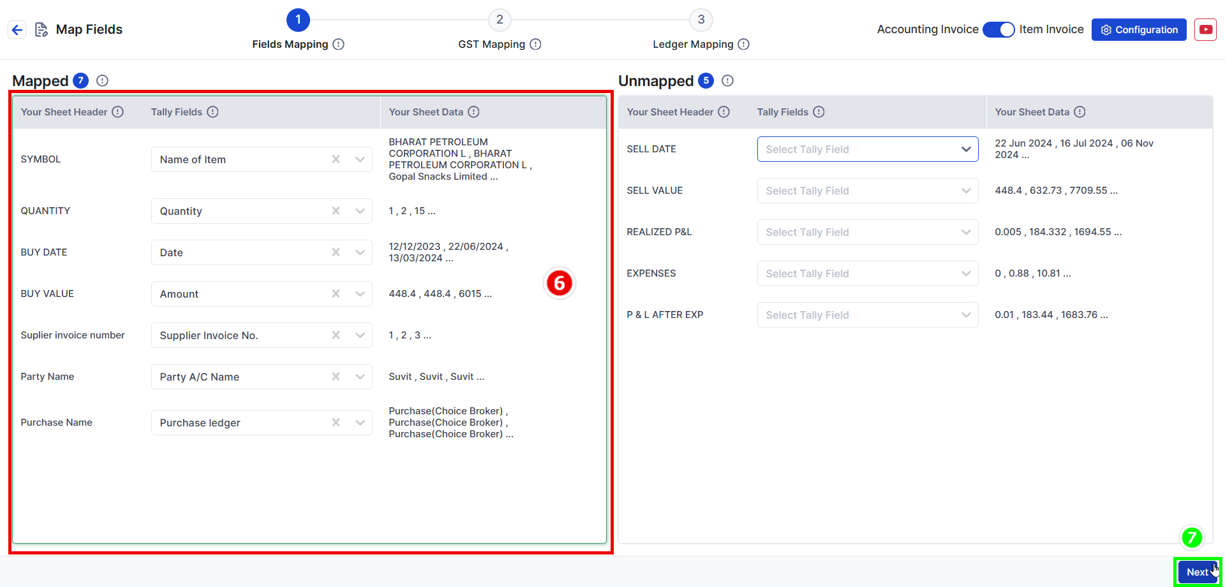Click Mapped Your Sheet Data info icon
Screen dimensions: 1225x587
[x=473, y=112]
